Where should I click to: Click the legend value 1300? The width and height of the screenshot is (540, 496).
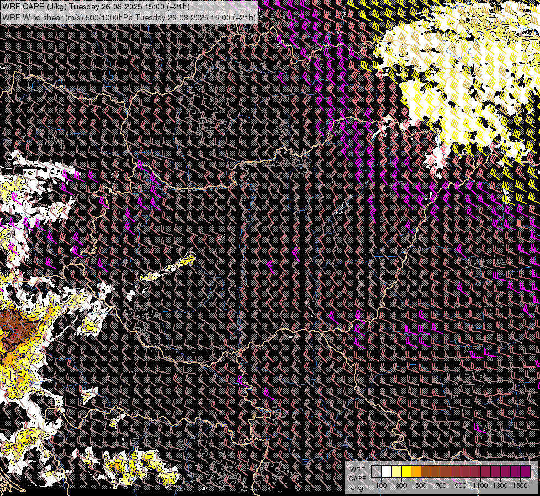(500, 486)
